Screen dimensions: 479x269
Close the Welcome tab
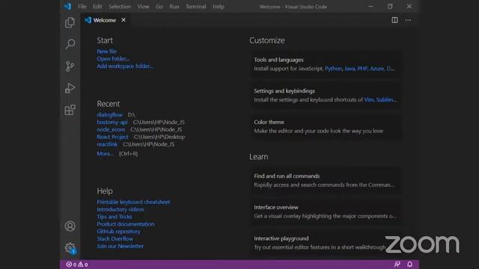(123, 20)
